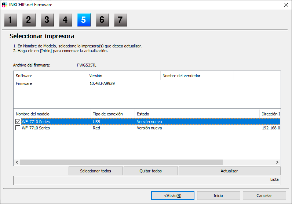Image resolution: width=292 pixels, height=204 pixels.
Task: Click Nombre del vendedor column header
Action: tap(197, 76)
